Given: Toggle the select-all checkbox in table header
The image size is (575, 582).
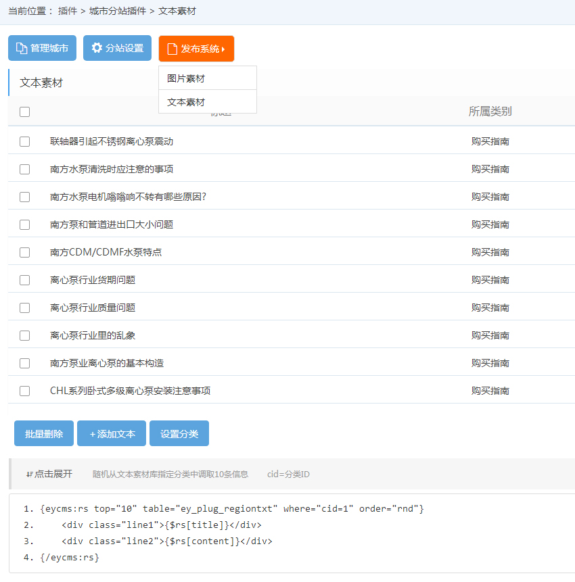Looking at the screenshot, I should pos(25,112).
